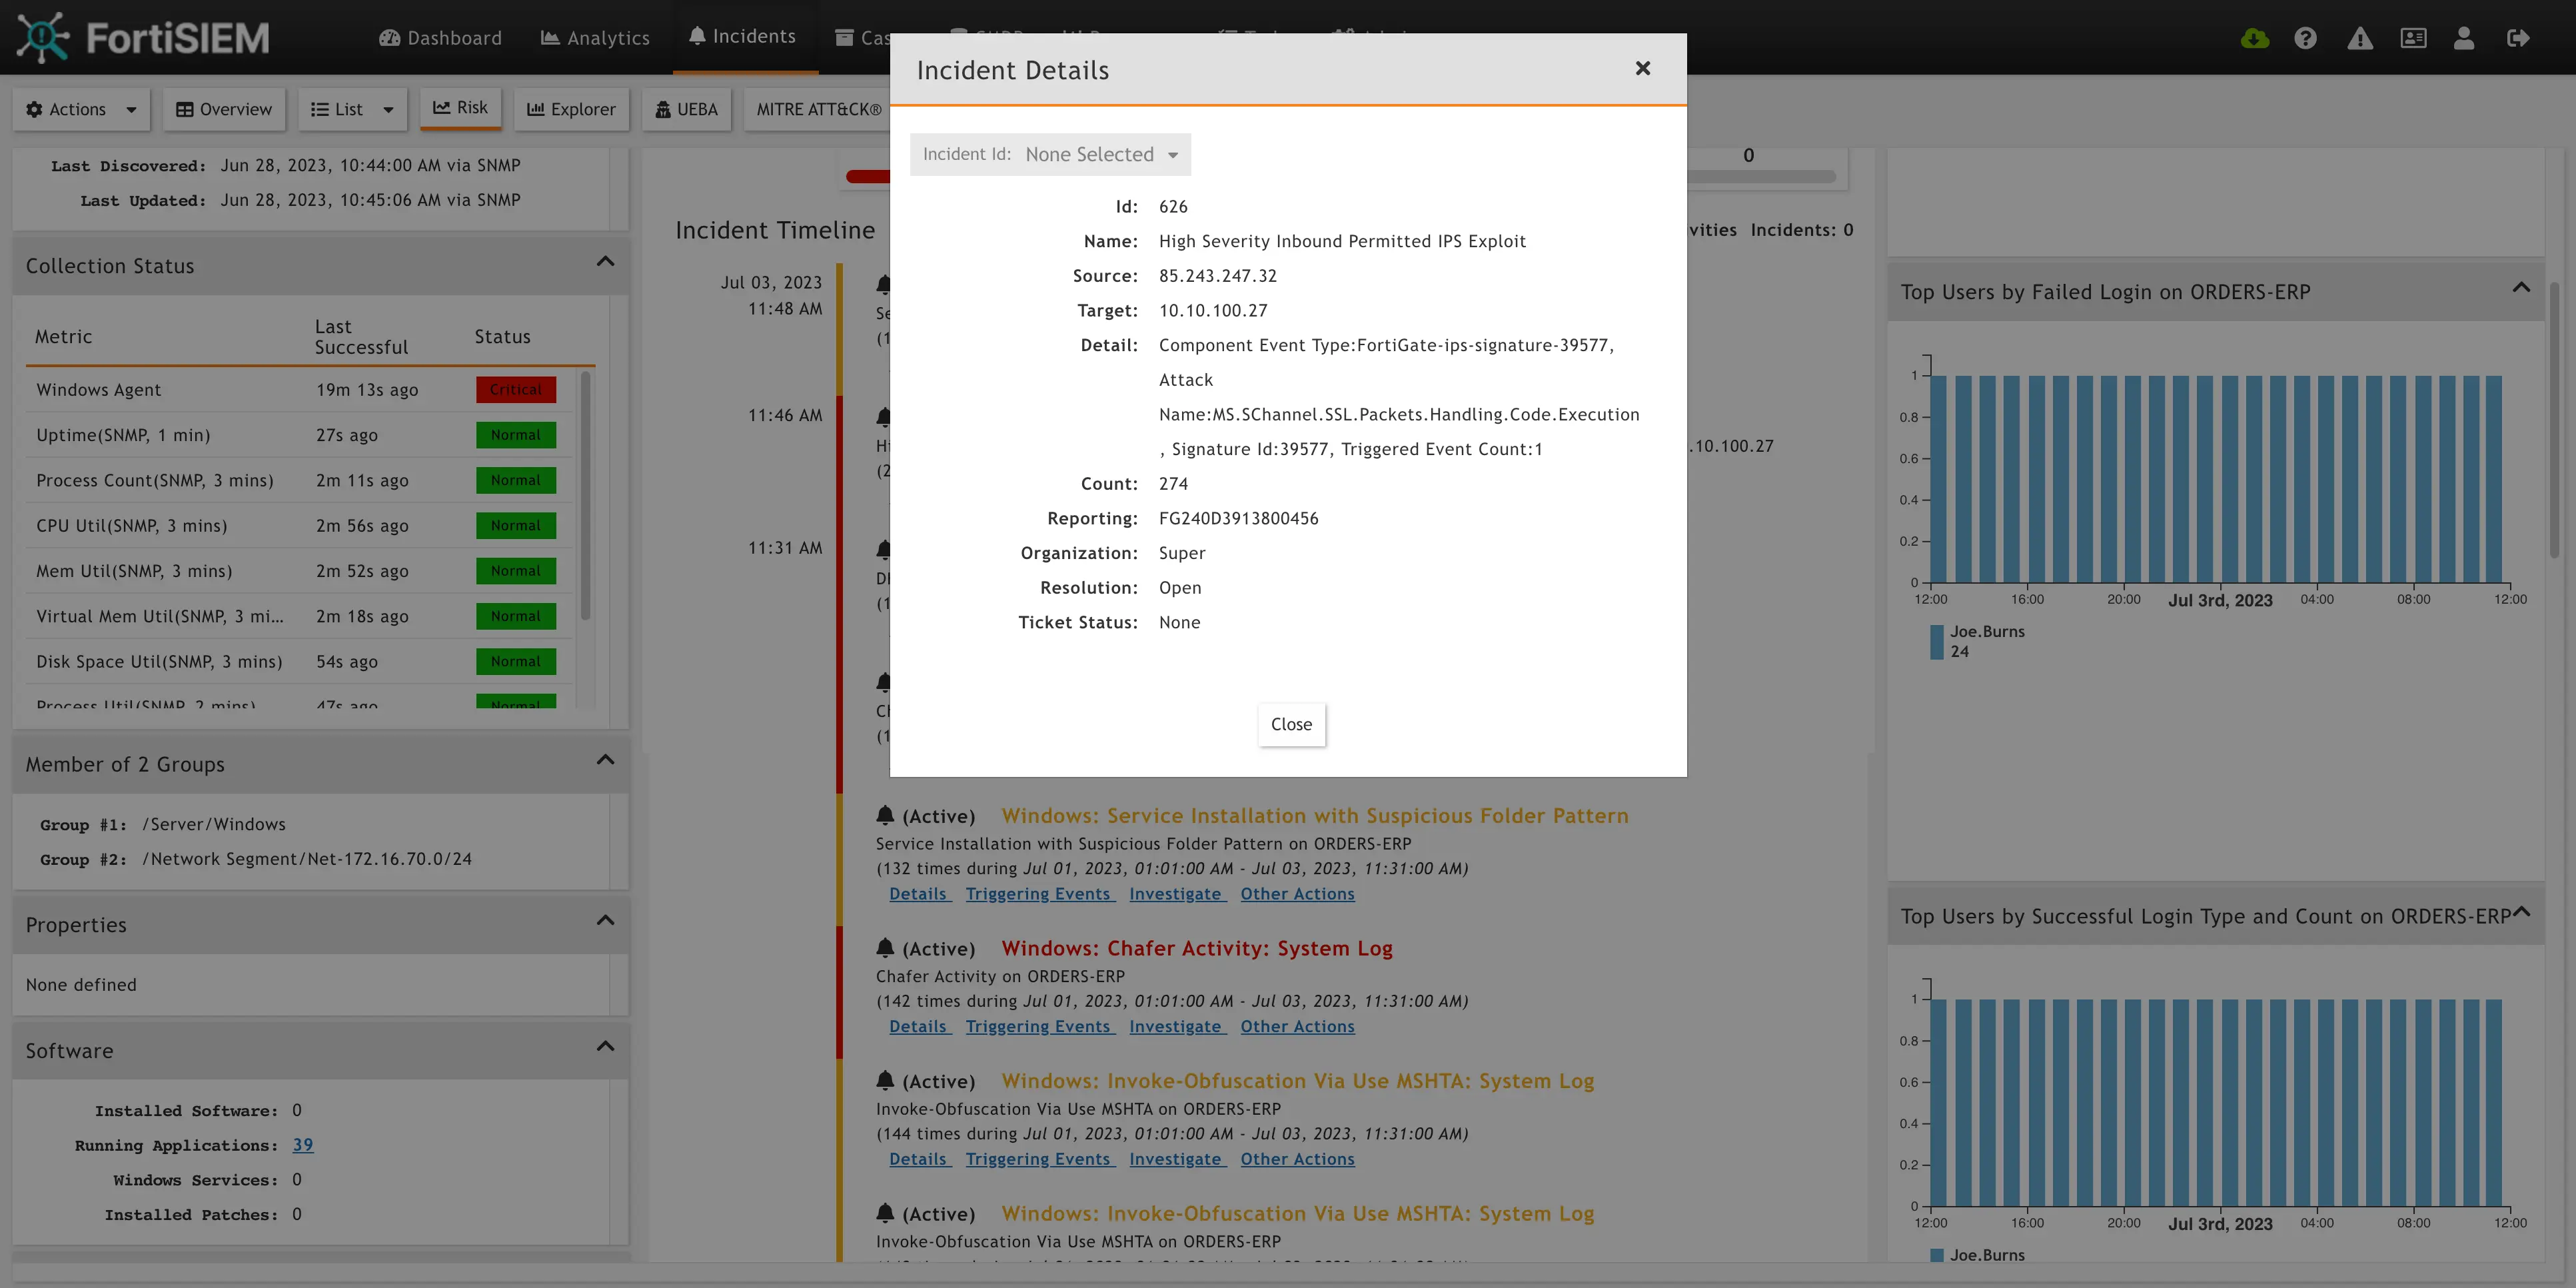Click the Last Successful column header
This screenshot has height=1288, width=2576.
tap(361, 337)
